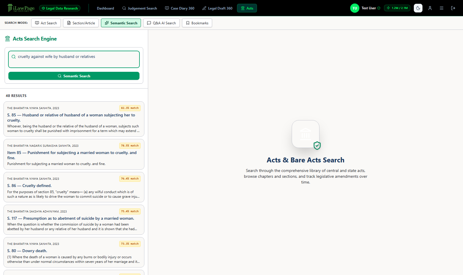This screenshot has height=275, width=463.
Task: Open the hamburger menu icon
Action: (x=442, y=8)
